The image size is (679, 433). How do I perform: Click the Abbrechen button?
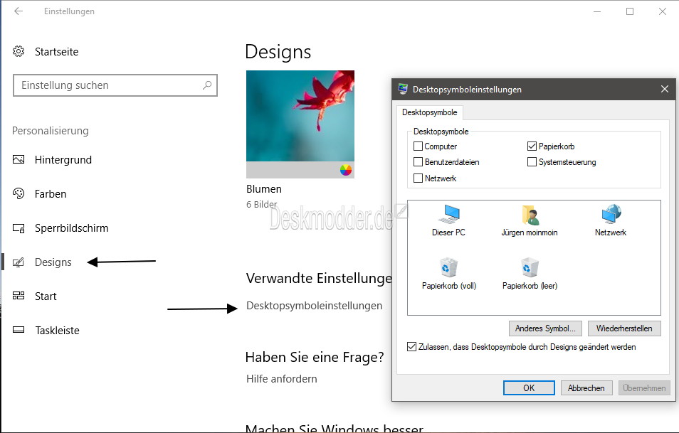pyautogui.click(x=586, y=388)
